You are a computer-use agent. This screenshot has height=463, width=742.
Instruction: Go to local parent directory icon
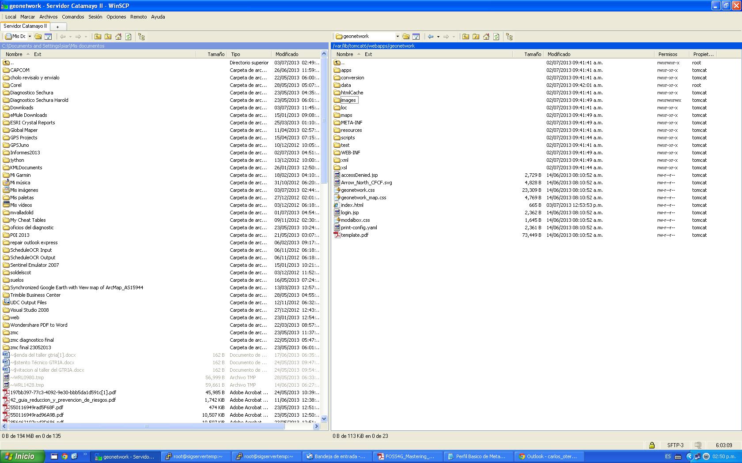(x=98, y=37)
